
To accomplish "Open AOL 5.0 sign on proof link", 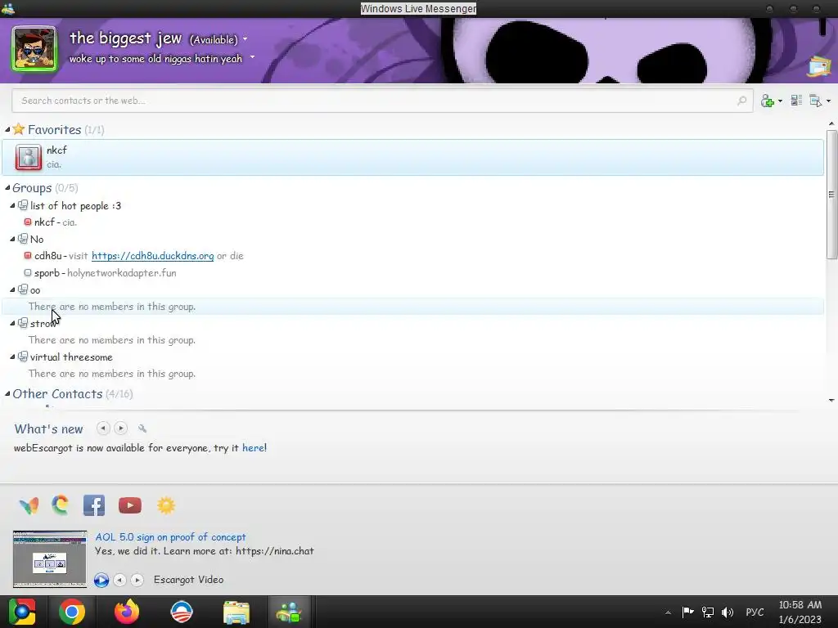I will coord(170,537).
